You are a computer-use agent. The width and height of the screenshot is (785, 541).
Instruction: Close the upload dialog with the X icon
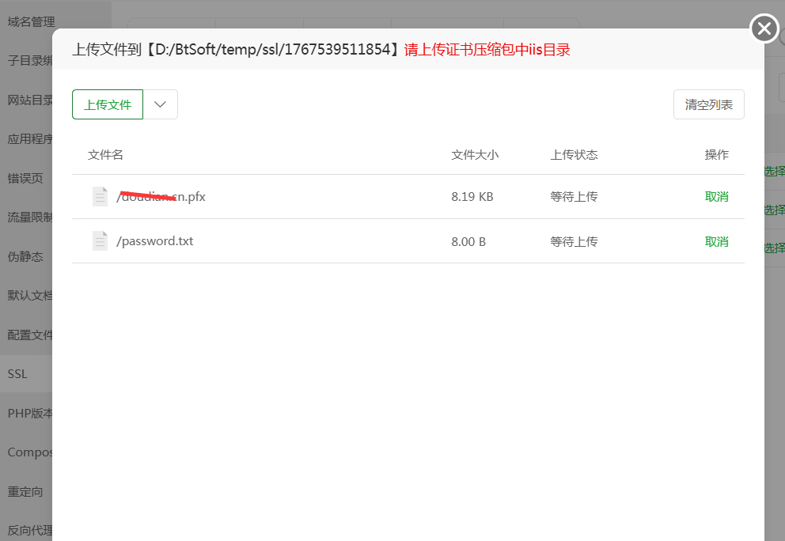click(764, 28)
